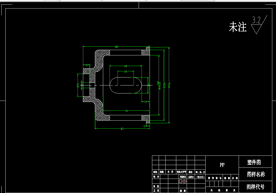Select the 签名 header cell

(191, 172)
